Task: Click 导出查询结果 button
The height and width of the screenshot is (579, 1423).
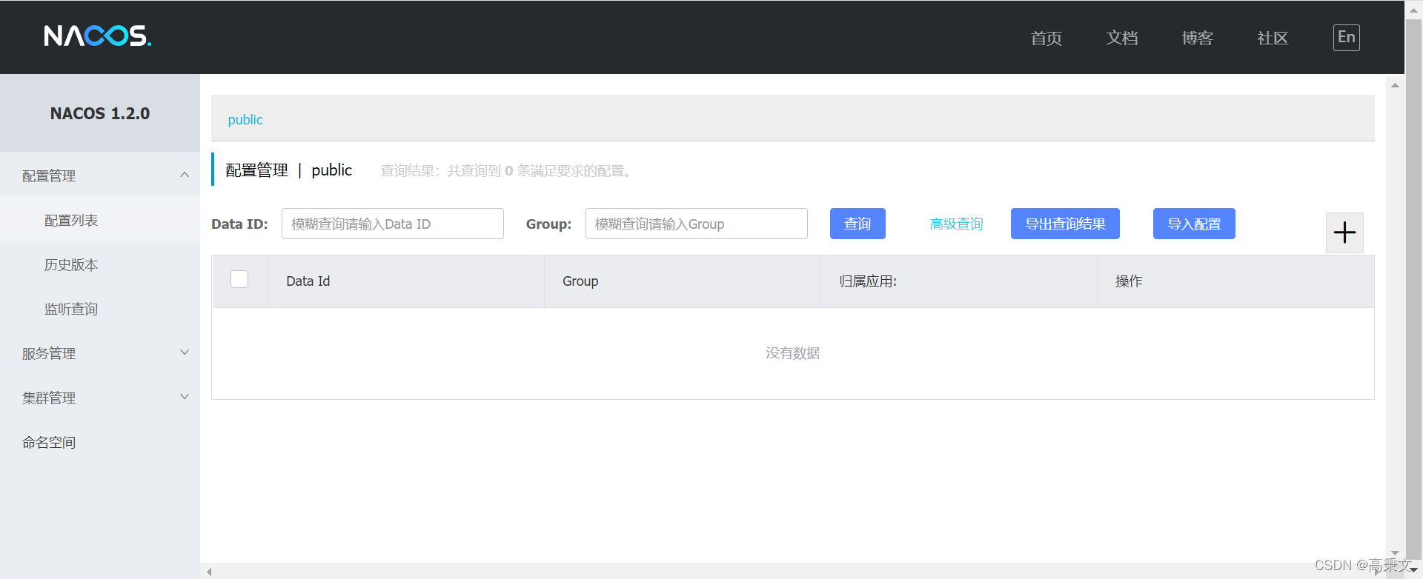Action: [1065, 224]
